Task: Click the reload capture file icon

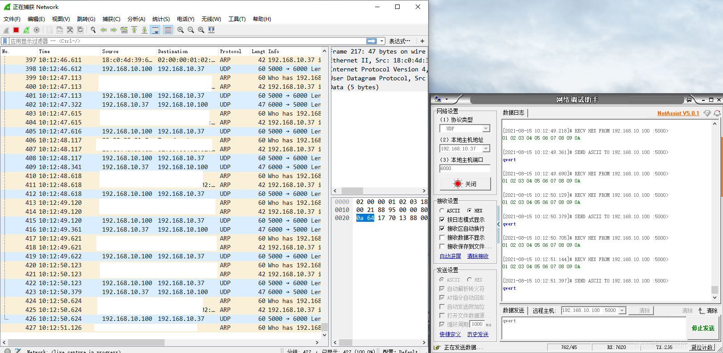Action: 80,30
